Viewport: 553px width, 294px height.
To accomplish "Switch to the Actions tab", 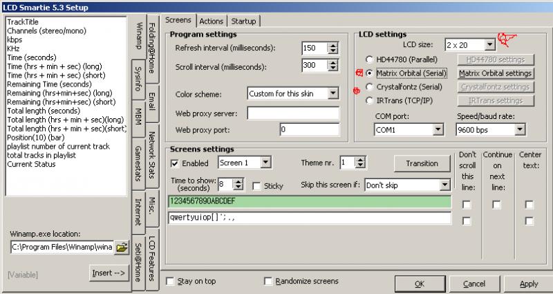I will pos(211,21).
